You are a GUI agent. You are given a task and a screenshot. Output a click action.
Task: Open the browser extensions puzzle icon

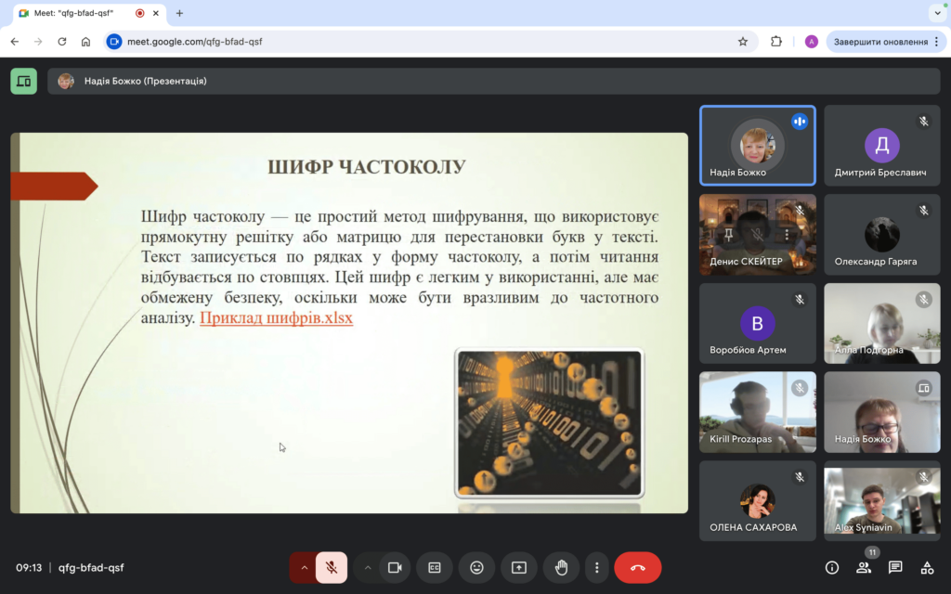pyautogui.click(x=775, y=42)
